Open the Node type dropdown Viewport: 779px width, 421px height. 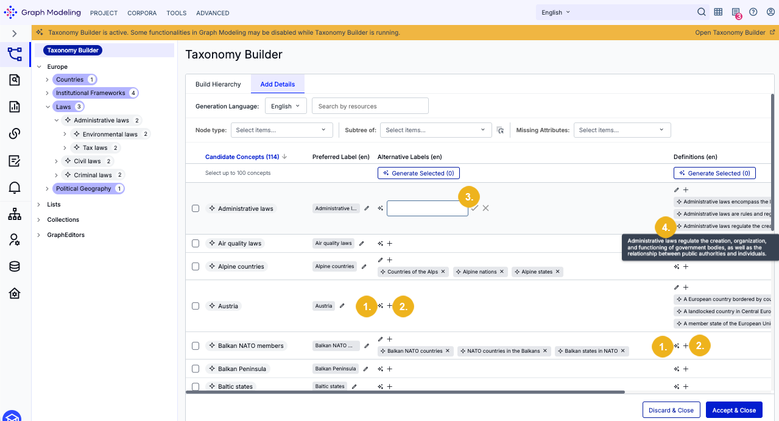click(281, 130)
